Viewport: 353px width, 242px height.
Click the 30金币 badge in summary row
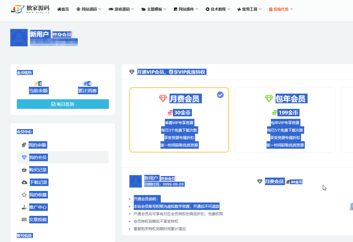point(295,182)
